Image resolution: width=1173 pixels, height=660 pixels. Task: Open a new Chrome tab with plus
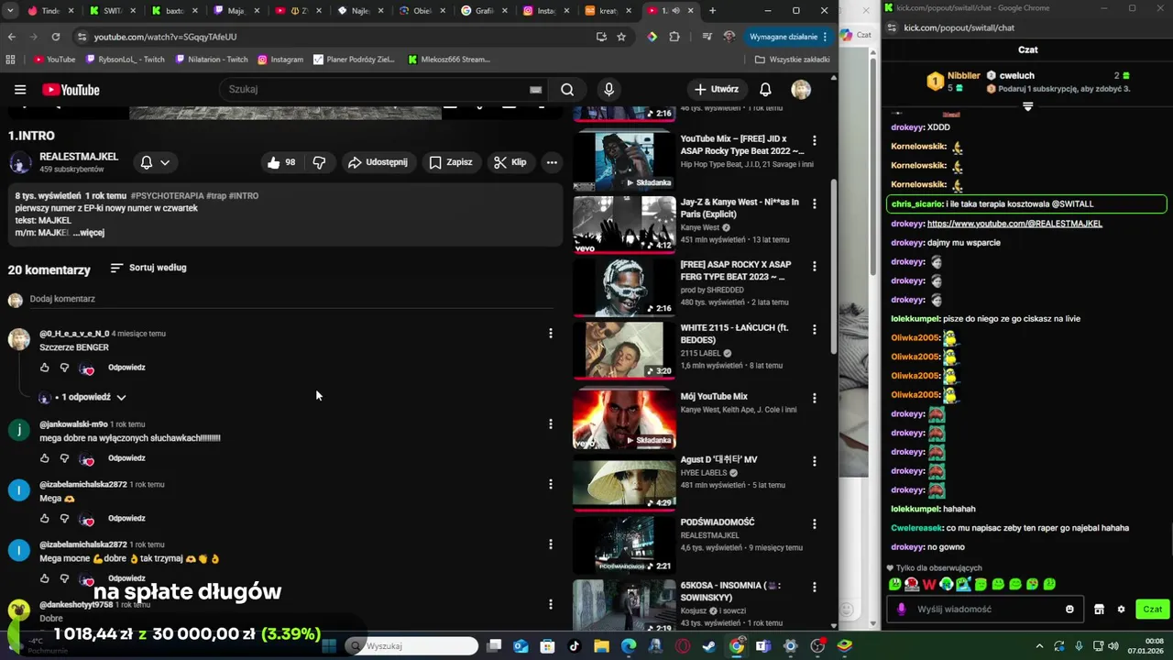click(712, 11)
